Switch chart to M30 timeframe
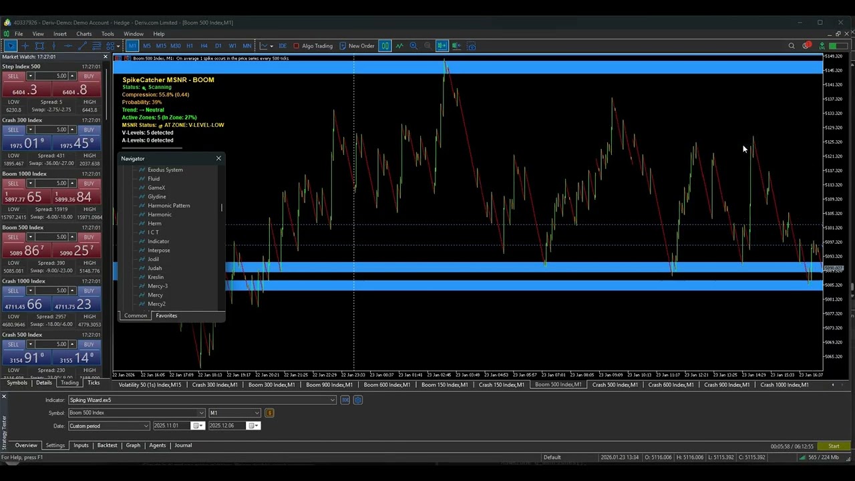855x481 pixels. tap(176, 46)
